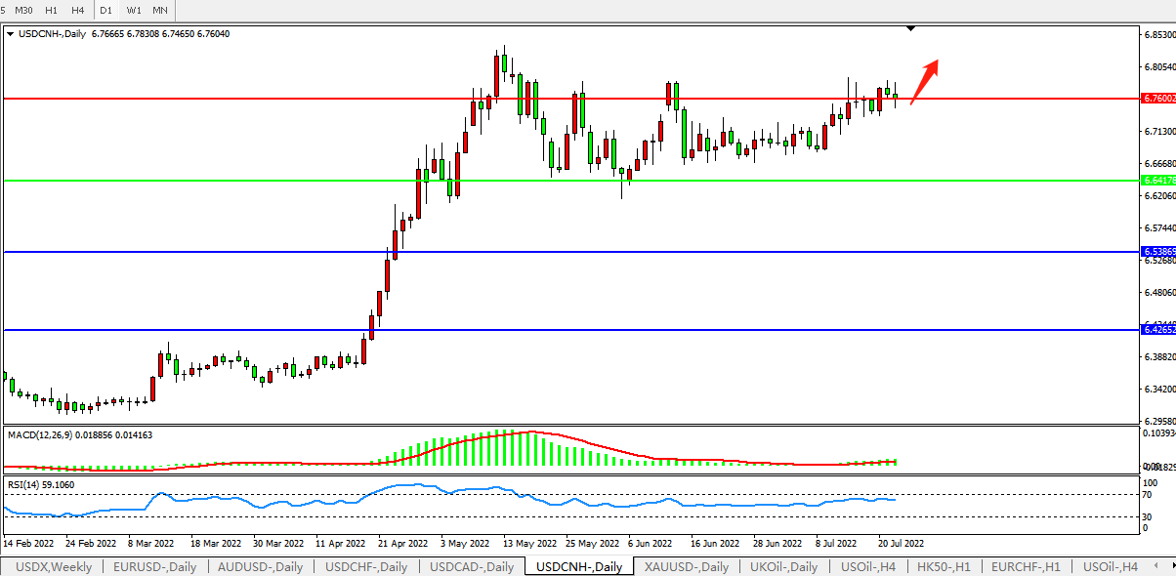Viewport: 1176px width, 576px height.
Task: Open the XAUUSD-,Daily gold chart tab
Action: (686, 567)
